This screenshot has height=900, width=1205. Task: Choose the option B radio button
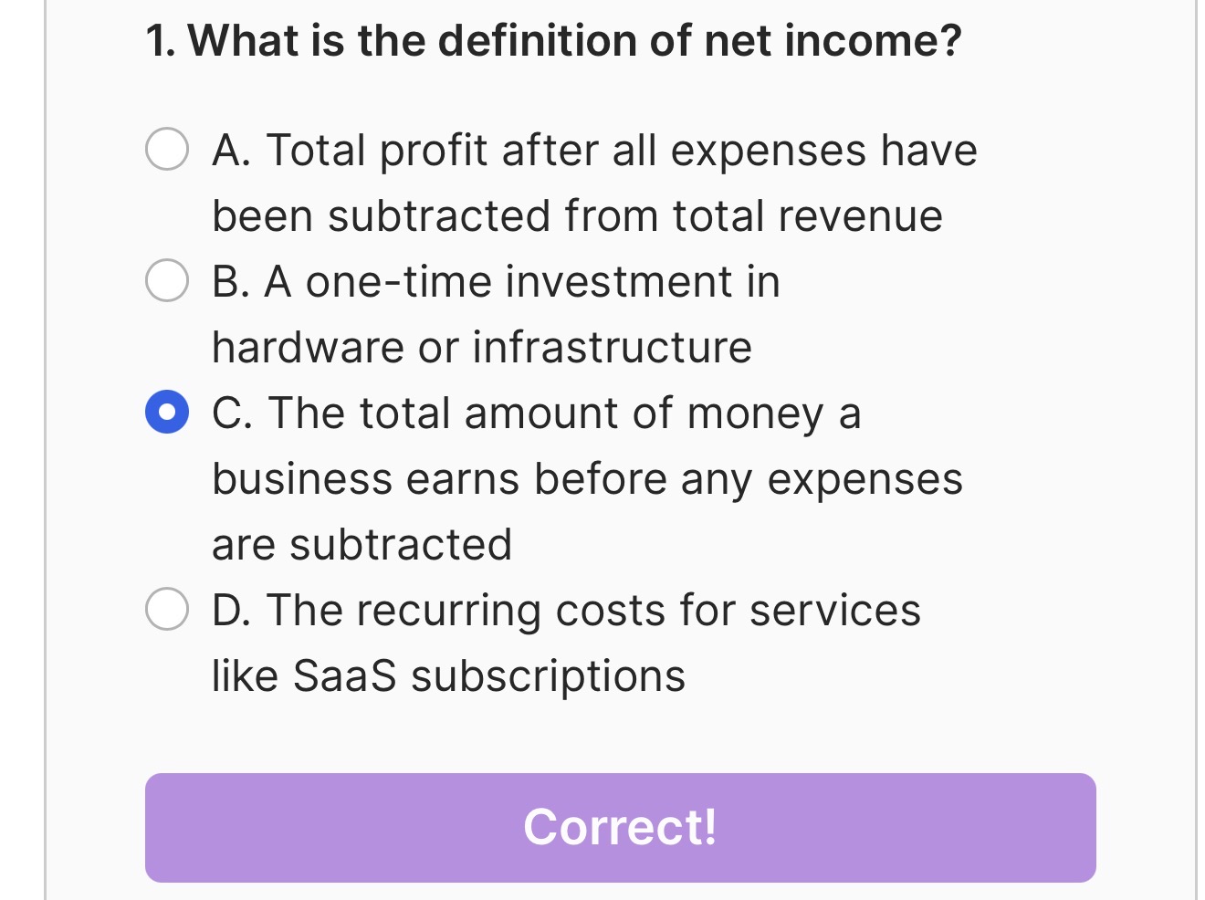point(167,280)
